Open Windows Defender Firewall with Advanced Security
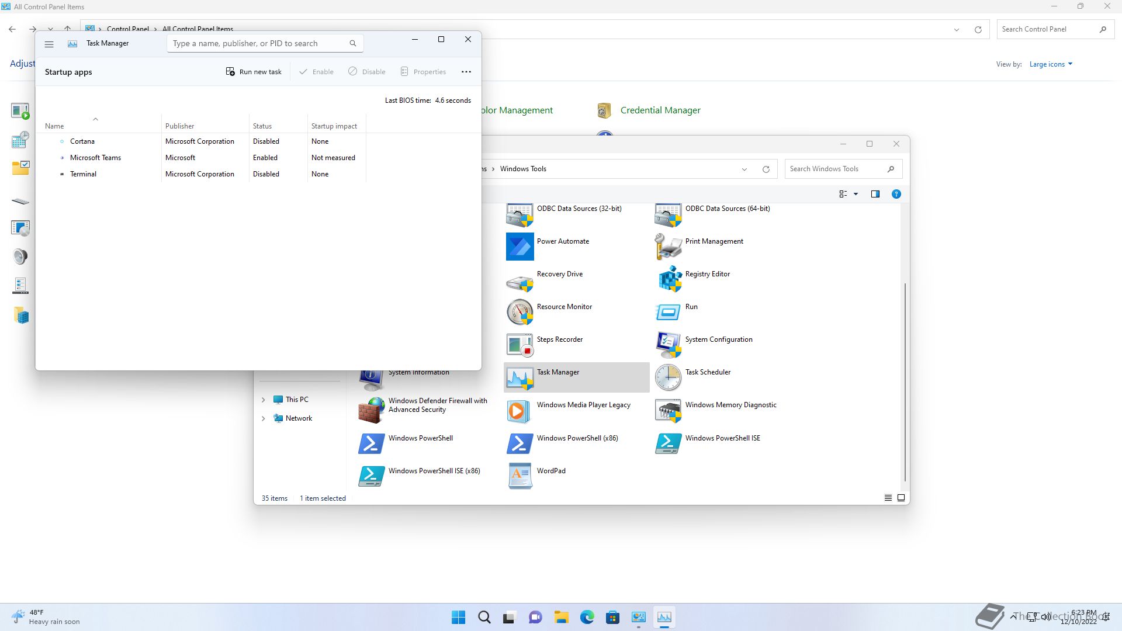This screenshot has width=1122, height=631. point(371,410)
